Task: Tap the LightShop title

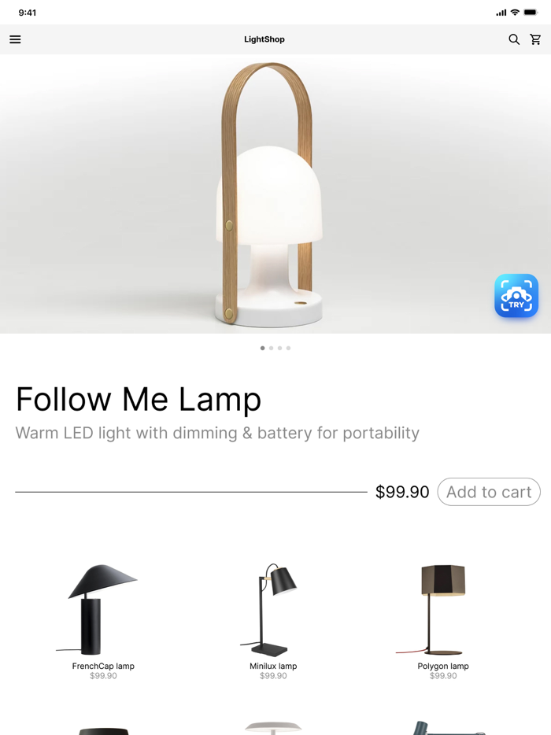Action: [x=264, y=39]
